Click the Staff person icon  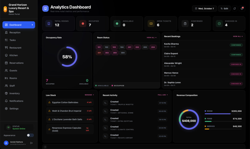(6, 86)
